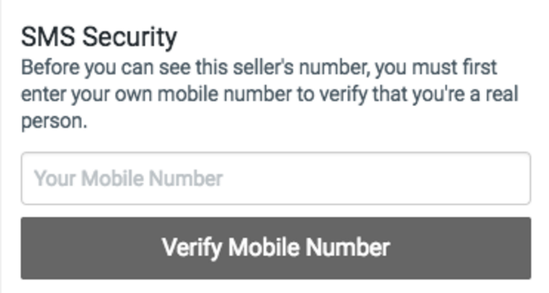Click the left edge of the Verify Mobile Number button
Screen dimensions: 549x293
coord(32,248)
